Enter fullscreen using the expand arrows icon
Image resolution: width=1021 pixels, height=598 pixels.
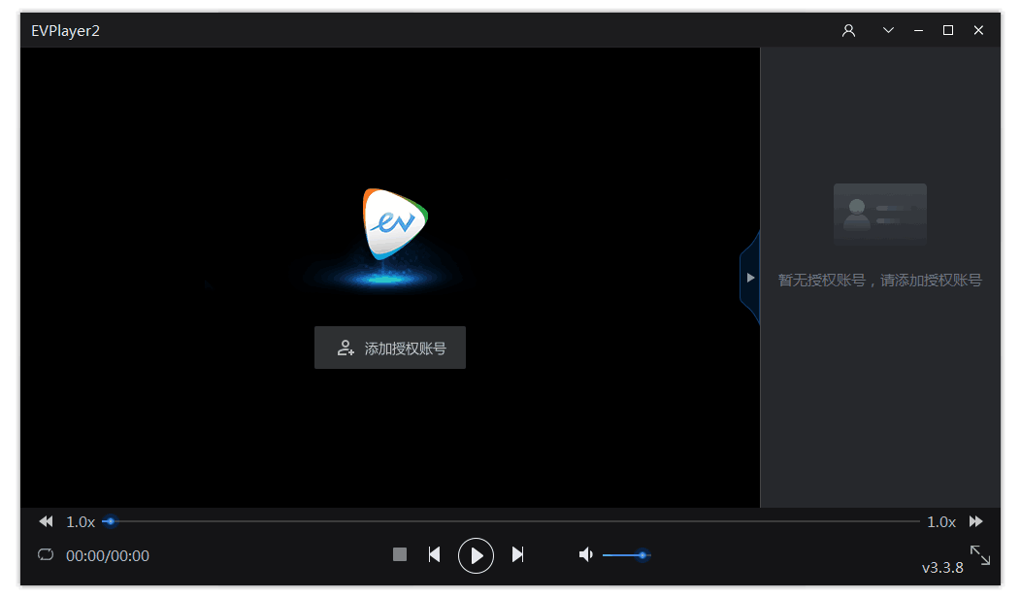pos(979,554)
